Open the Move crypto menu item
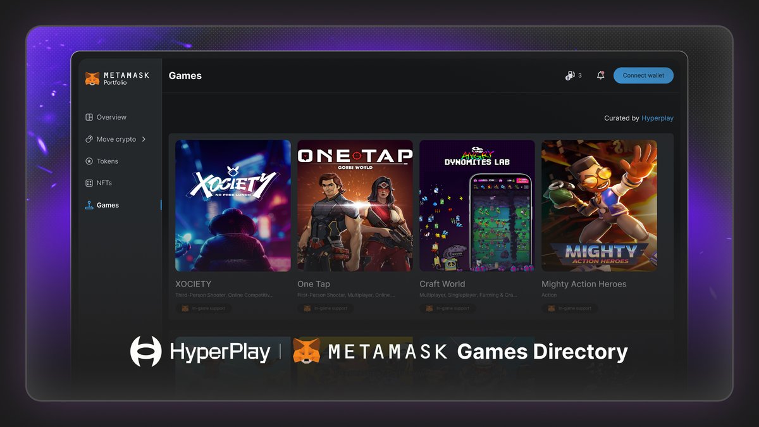759x427 pixels. coord(116,139)
